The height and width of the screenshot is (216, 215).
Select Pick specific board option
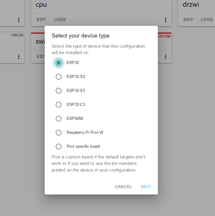pos(59,147)
